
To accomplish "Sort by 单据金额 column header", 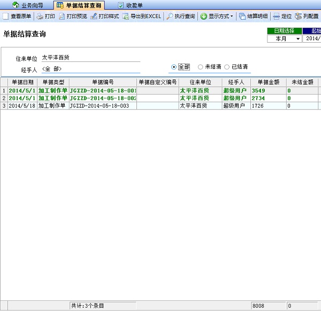I will pos(268,82).
